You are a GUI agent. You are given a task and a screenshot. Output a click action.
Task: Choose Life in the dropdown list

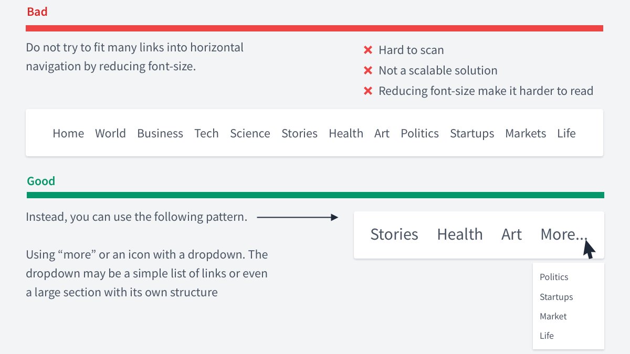tap(547, 336)
